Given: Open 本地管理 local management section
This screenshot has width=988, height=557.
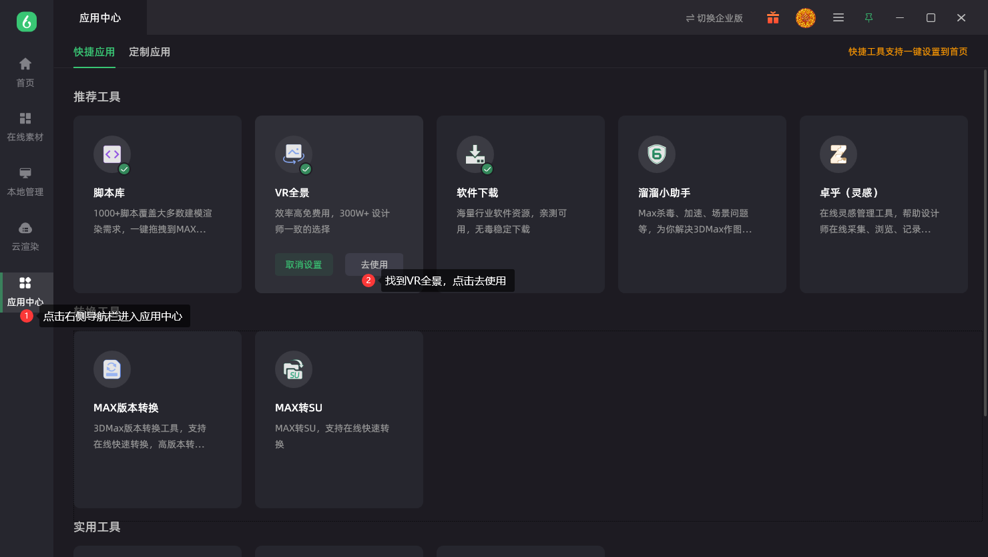Looking at the screenshot, I should (x=25, y=182).
